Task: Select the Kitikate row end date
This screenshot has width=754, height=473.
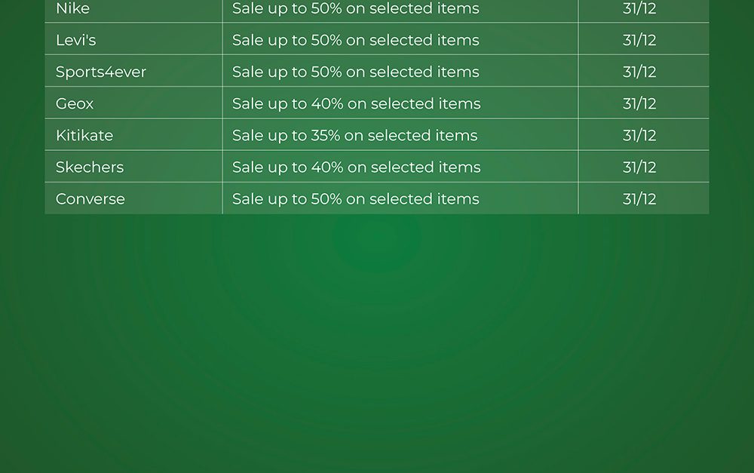Action: click(639, 135)
